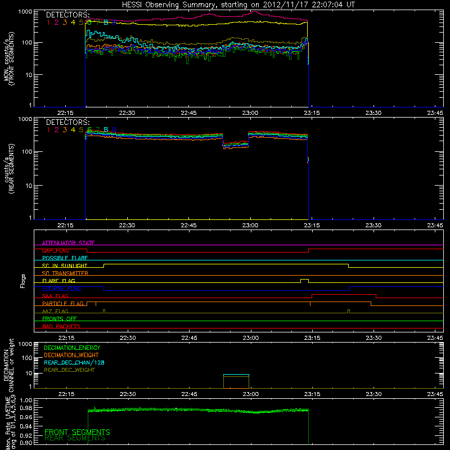Click the REAR_DEC_CHAN/128 legend entry
The width and height of the screenshot is (450, 450).
(x=74, y=362)
